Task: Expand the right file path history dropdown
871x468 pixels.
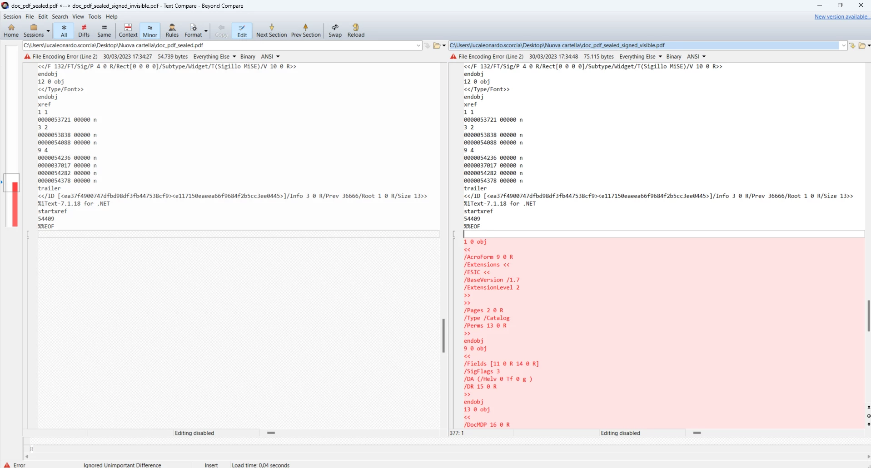Action: [x=844, y=45]
